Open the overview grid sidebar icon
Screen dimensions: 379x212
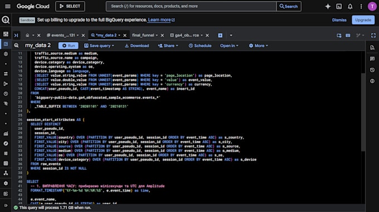click(x=6, y=34)
